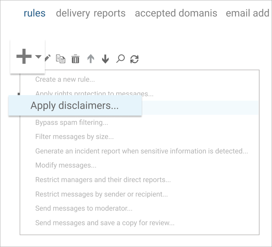Move rule up with up arrow
This screenshot has width=272, height=247.
coord(91,59)
